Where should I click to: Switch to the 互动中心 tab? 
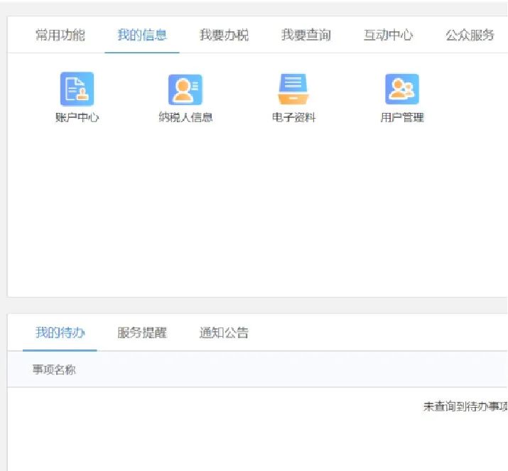coord(388,35)
